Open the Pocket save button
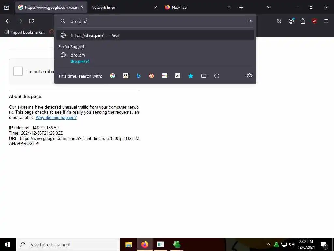334x251 pixels. pyautogui.click(x=279, y=21)
